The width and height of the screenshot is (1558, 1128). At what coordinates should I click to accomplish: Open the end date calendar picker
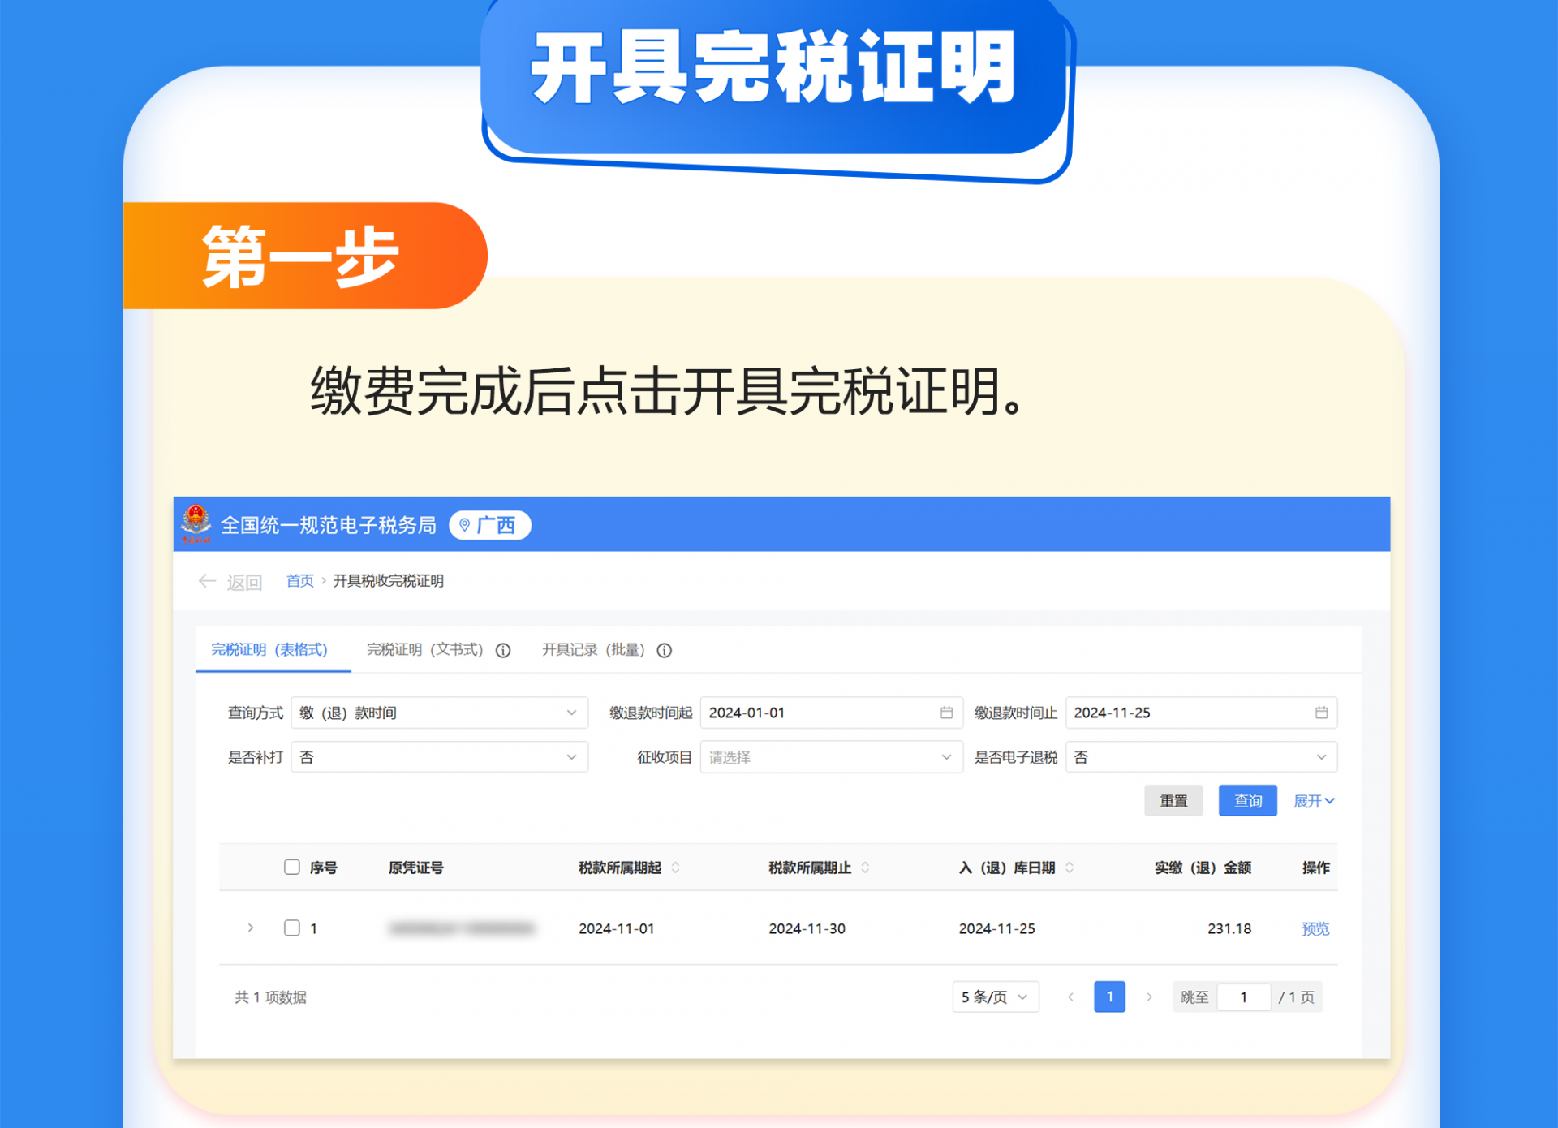click(x=1322, y=713)
